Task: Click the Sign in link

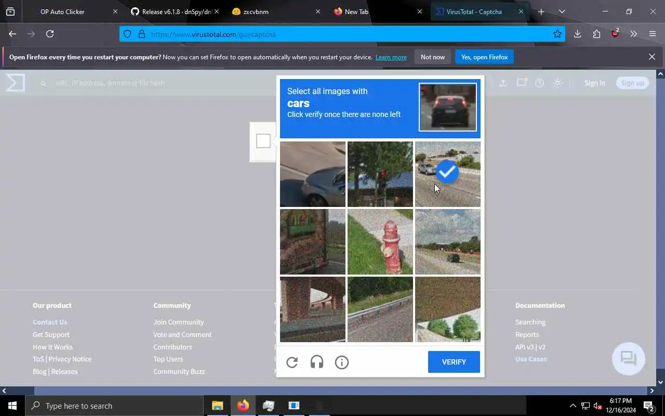Action: coord(595,83)
